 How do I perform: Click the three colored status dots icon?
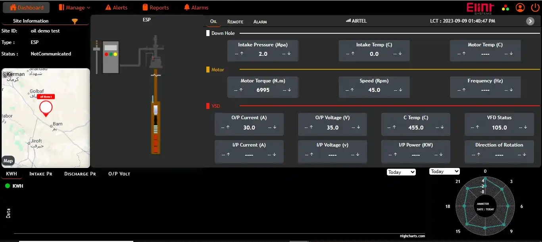(x=505, y=8)
